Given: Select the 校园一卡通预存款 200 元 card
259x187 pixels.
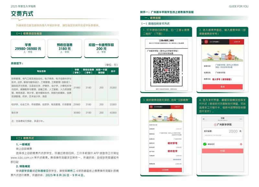Looking at the screenshot, I should [x=101, y=48].
